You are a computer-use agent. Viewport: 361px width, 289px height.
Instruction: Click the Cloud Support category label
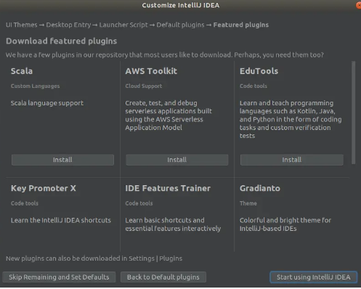coord(144,86)
